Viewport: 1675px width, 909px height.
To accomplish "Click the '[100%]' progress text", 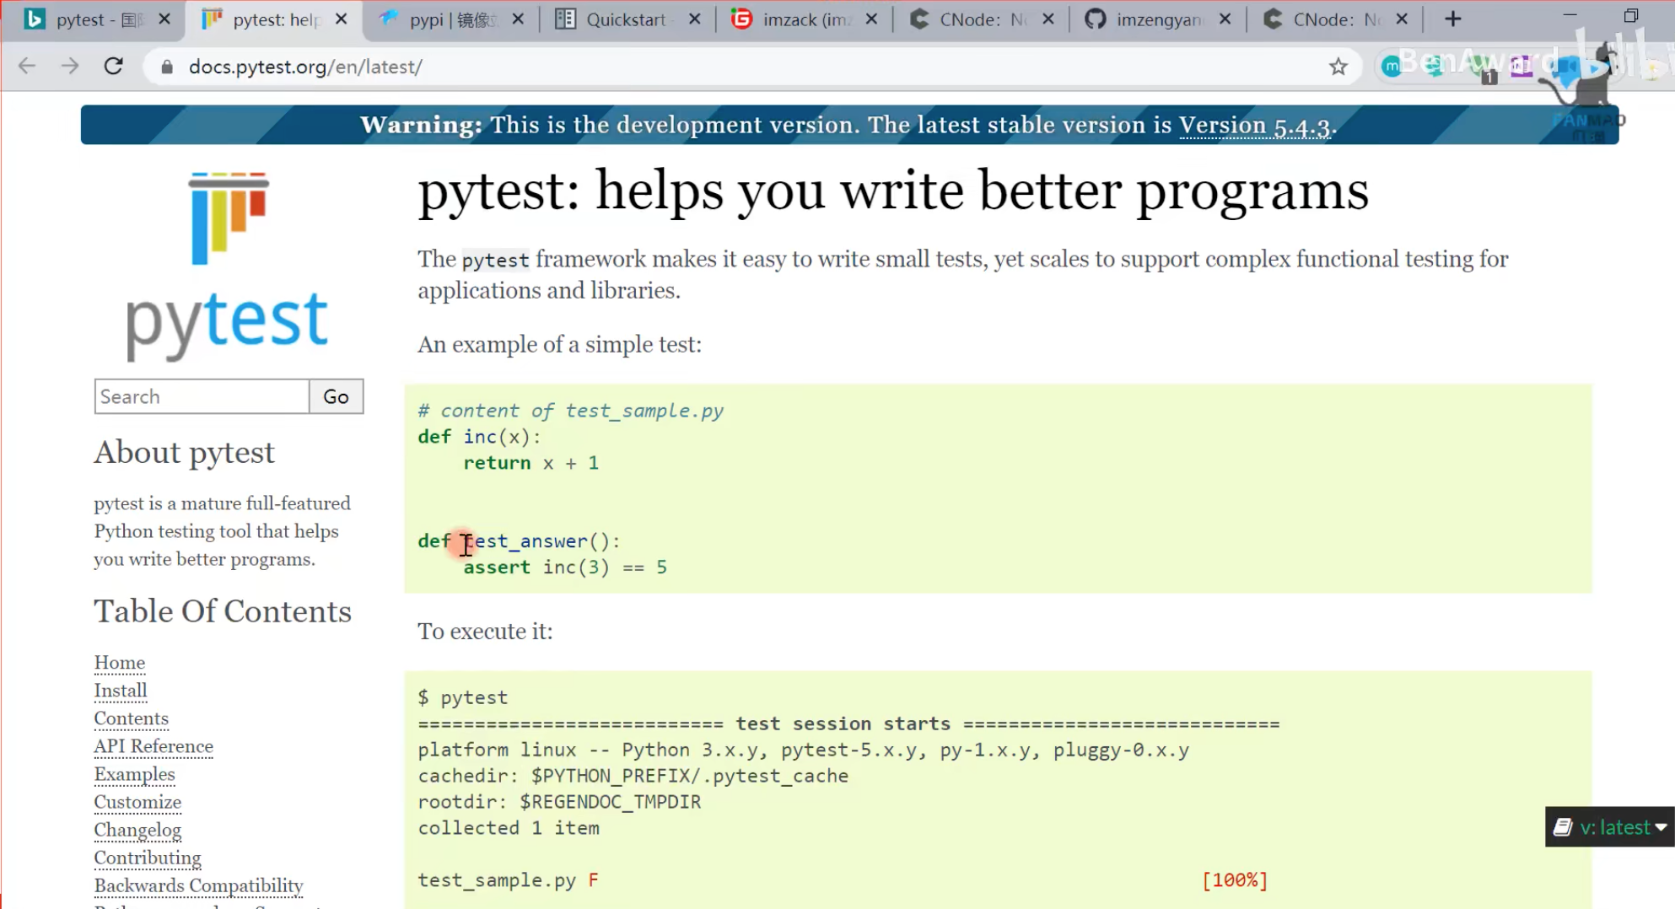I will 1235,880.
